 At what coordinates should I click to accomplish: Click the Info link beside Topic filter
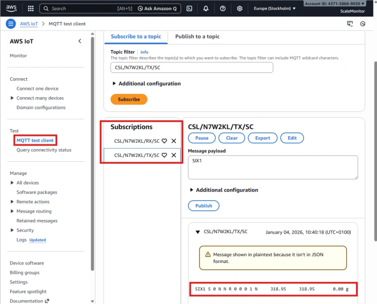144,52
